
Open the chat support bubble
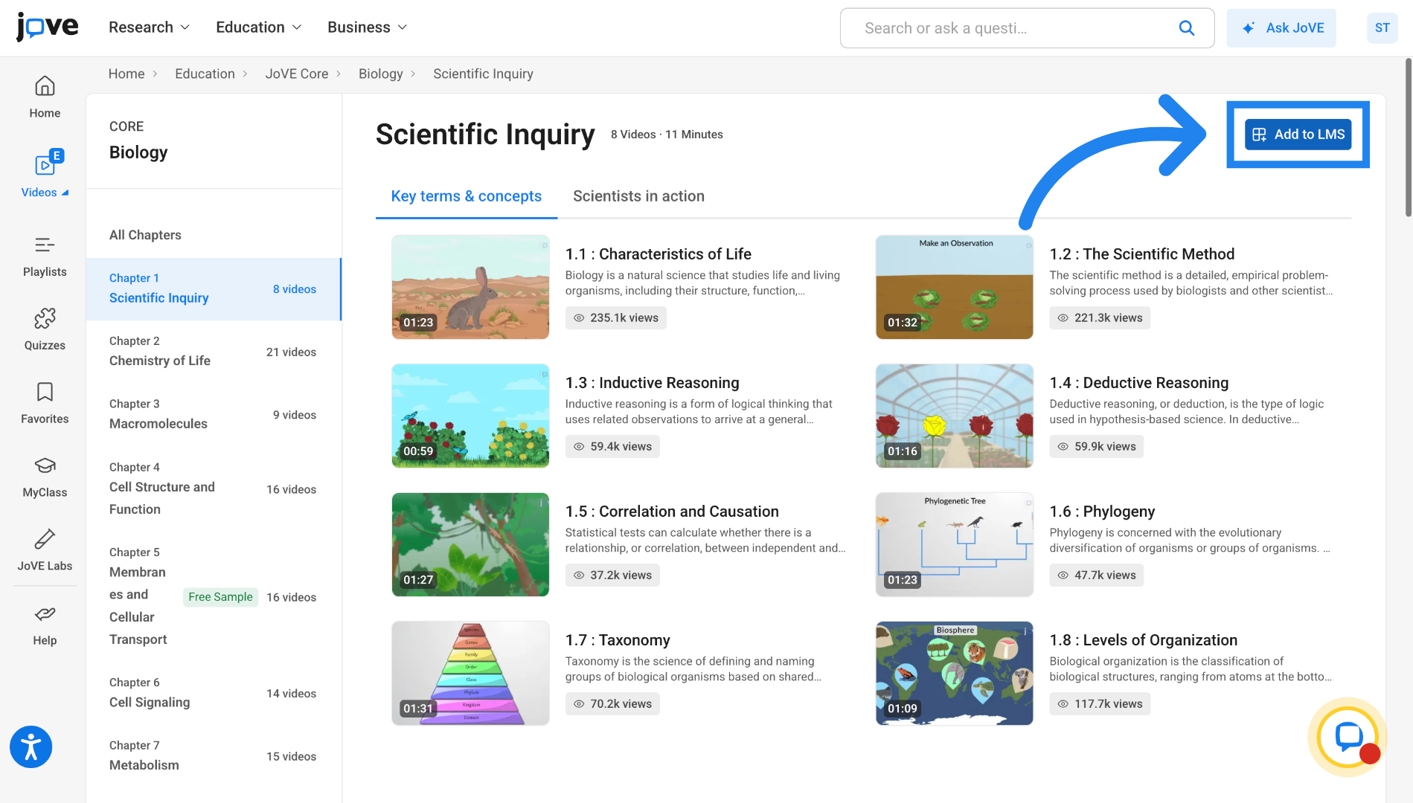tap(1348, 737)
